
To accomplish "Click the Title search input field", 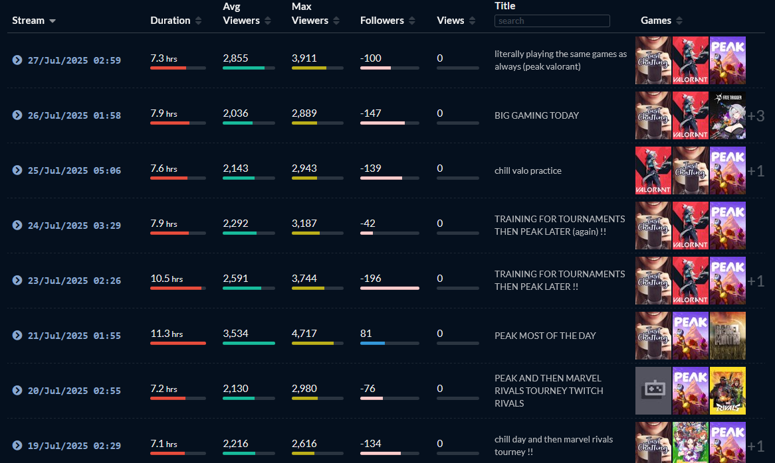I will pos(552,21).
